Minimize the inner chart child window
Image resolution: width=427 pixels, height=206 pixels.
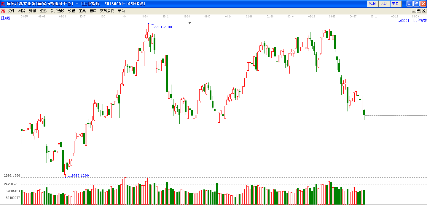click(413, 11)
